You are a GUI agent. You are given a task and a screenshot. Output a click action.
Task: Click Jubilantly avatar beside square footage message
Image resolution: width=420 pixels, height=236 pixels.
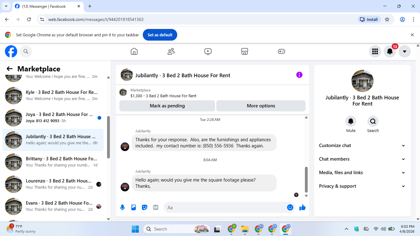point(125,187)
